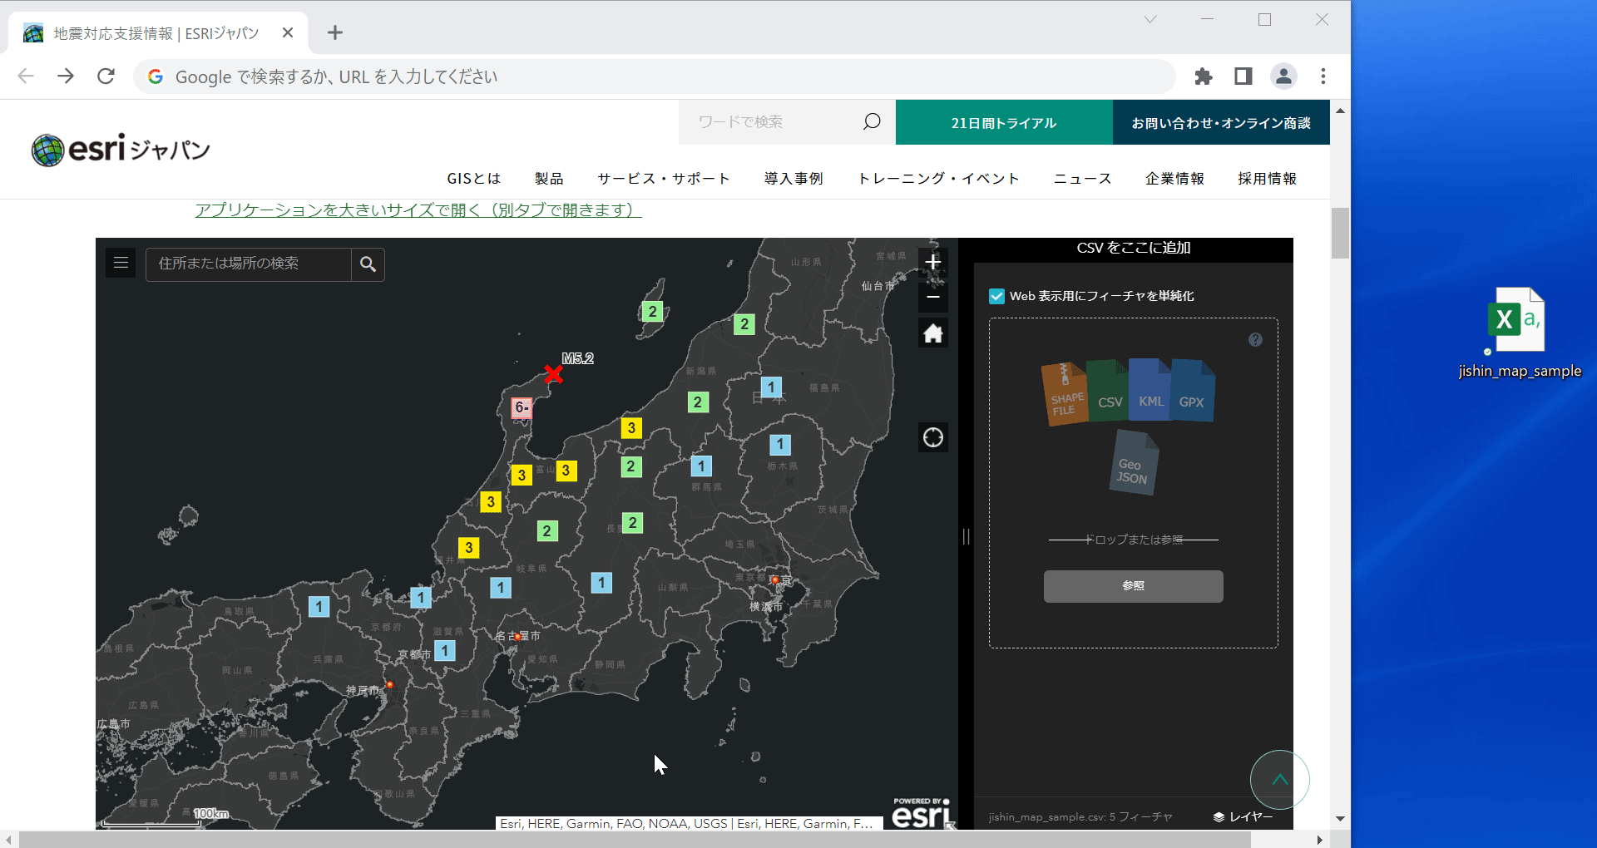Open the hamburger menu on the map

click(x=121, y=263)
